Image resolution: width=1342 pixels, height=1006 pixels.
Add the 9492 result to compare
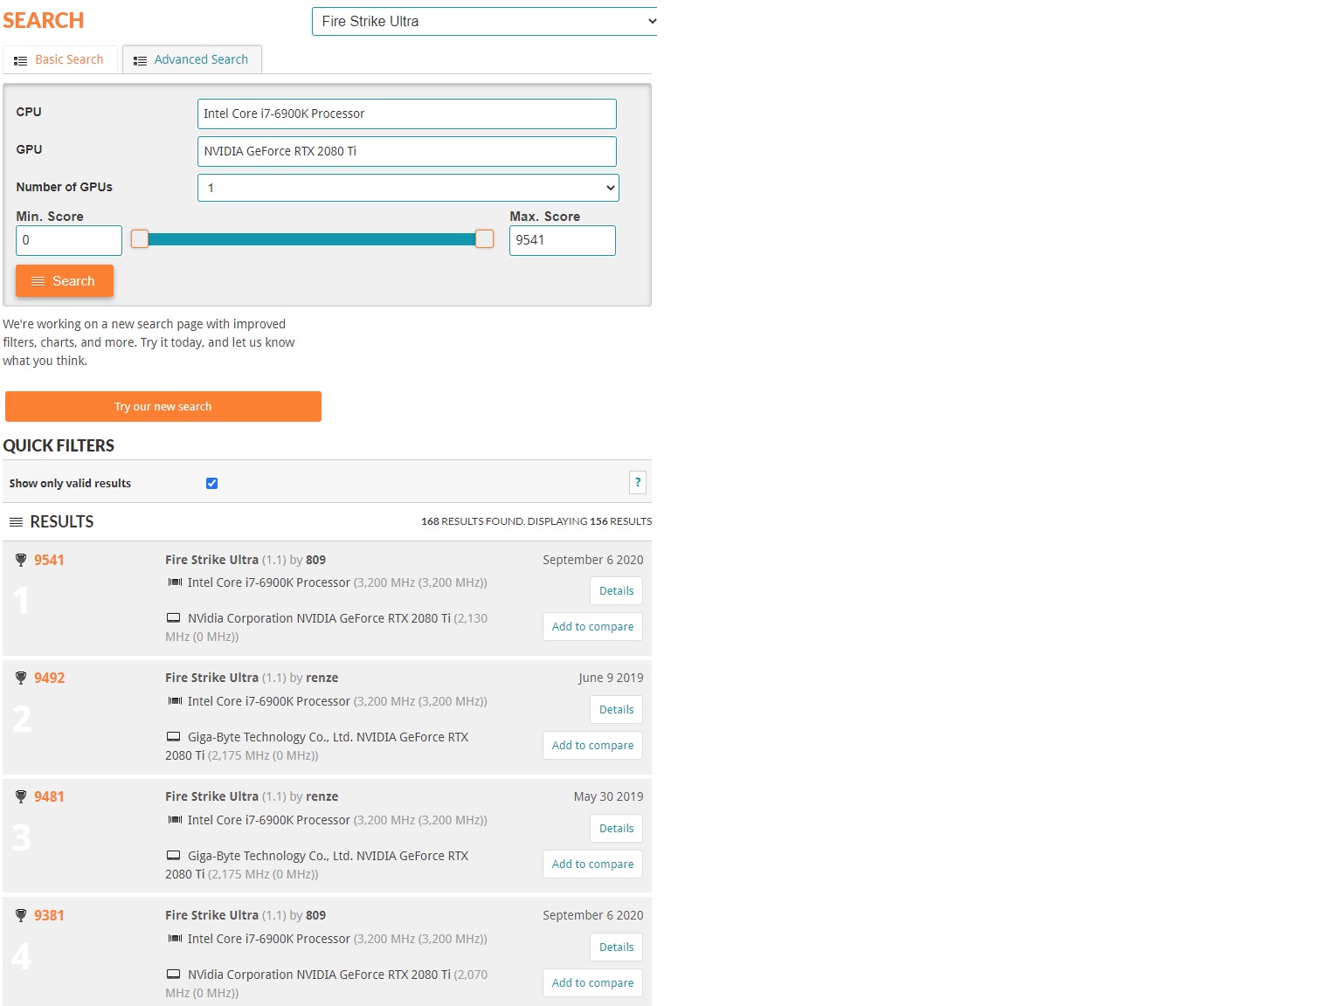tap(592, 746)
